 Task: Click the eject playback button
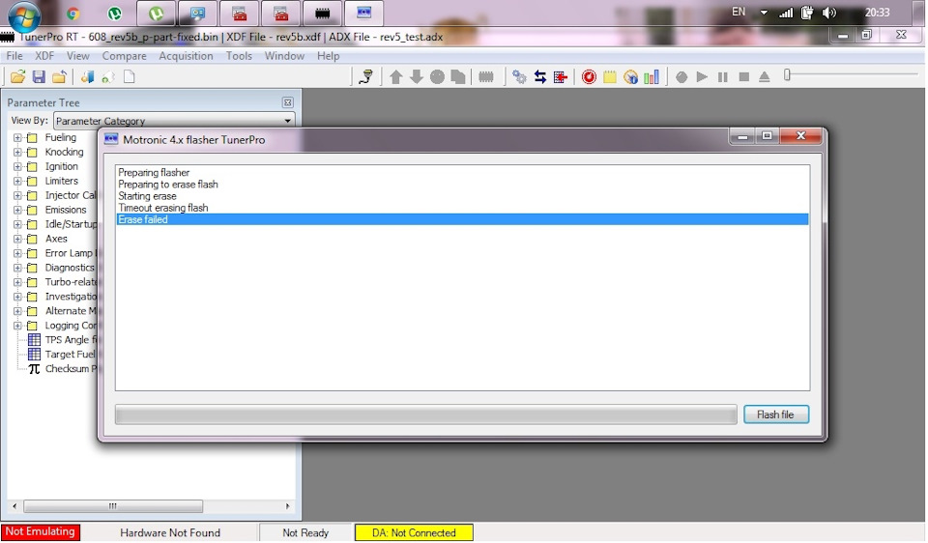tap(765, 77)
